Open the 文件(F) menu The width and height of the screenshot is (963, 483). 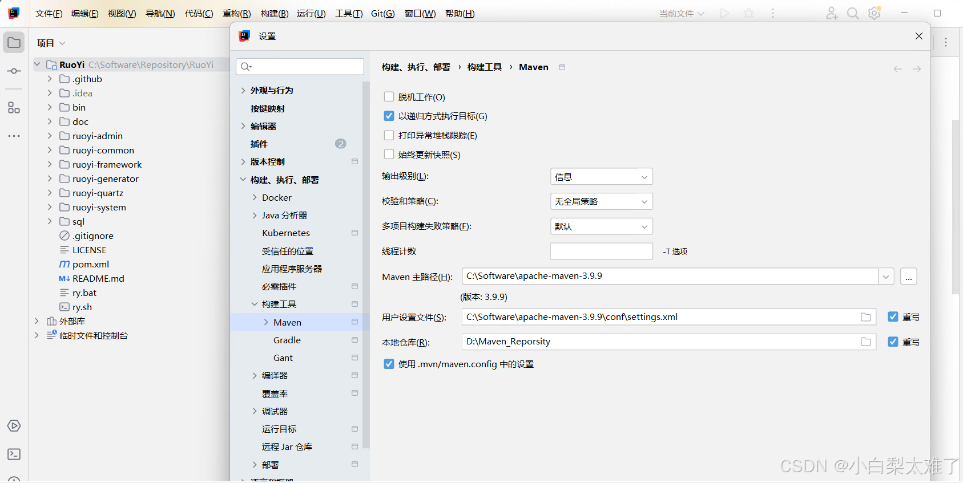tap(49, 14)
